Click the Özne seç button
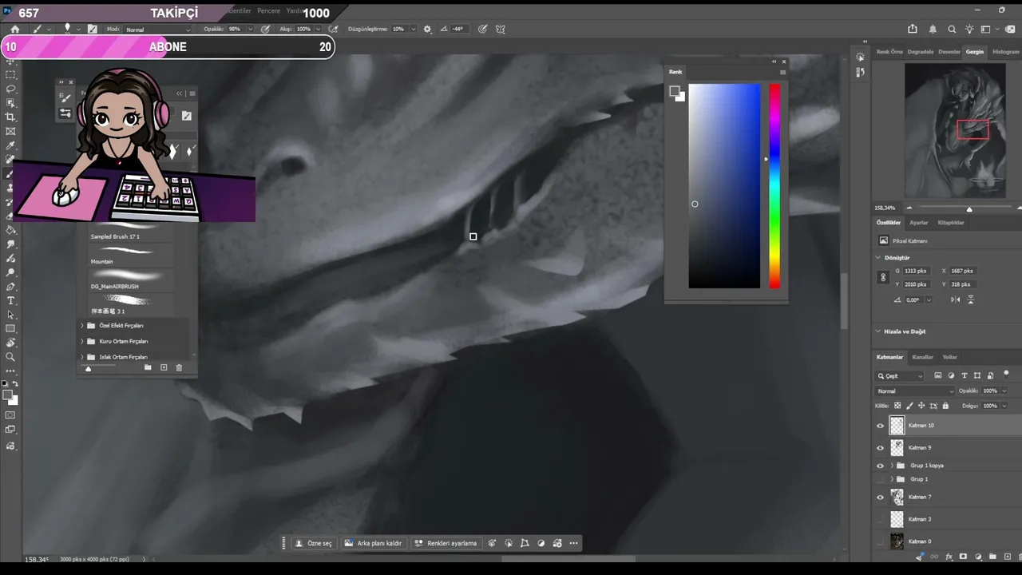Viewport: 1022px width, 575px height. (x=314, y=543)
